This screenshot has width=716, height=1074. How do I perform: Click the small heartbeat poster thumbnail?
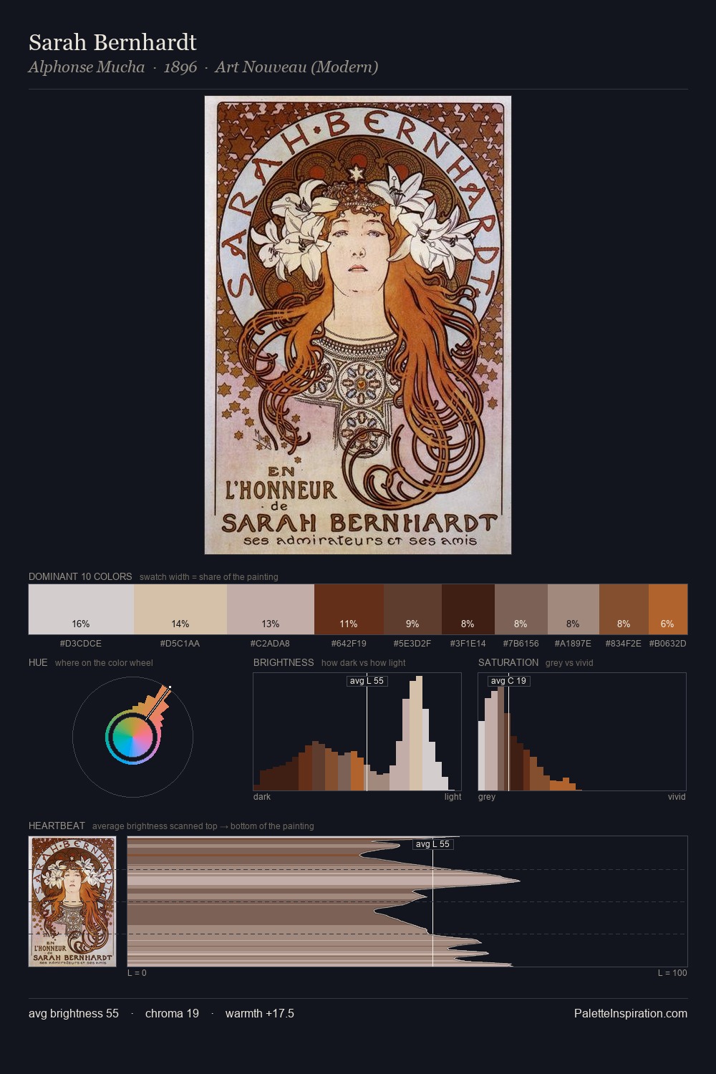[72, 901]
